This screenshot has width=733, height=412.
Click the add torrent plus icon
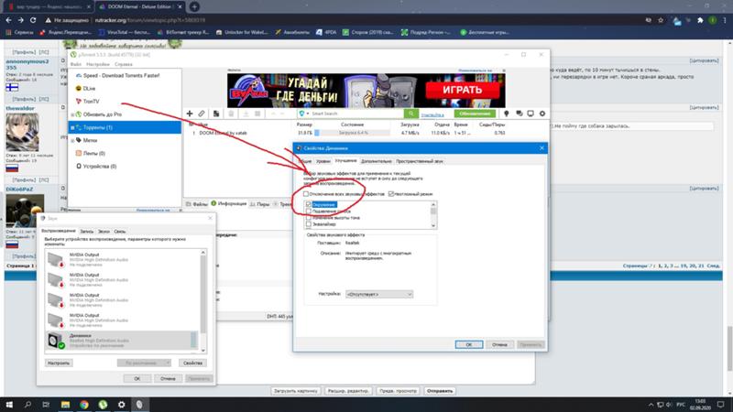click(190, 114)
